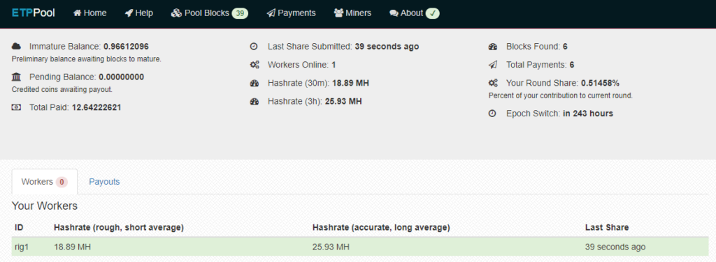716x262 pixels.
Task: Click the Home house icon
Action: (x=77, y=13)
